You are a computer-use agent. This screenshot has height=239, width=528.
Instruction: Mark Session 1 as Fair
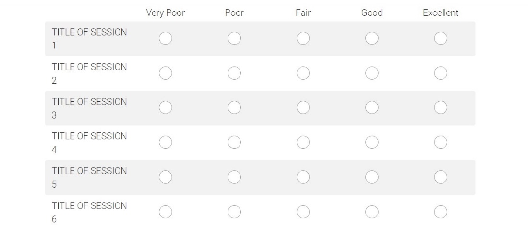click(x=303, y=38)
